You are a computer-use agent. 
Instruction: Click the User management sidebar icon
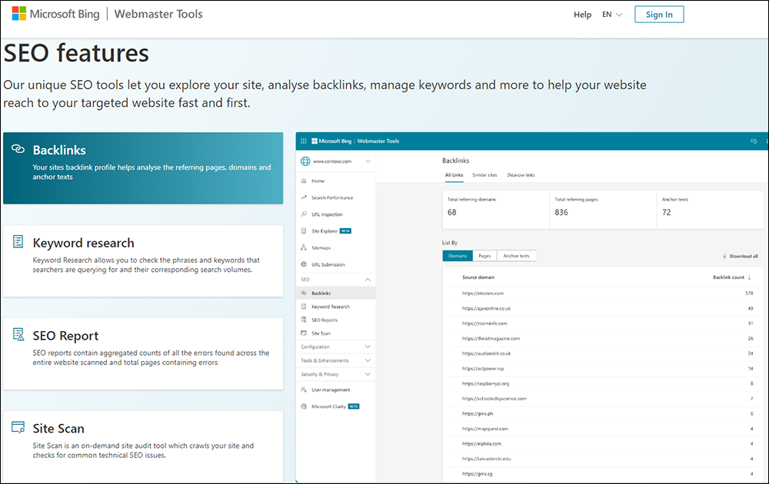[304, 390]
